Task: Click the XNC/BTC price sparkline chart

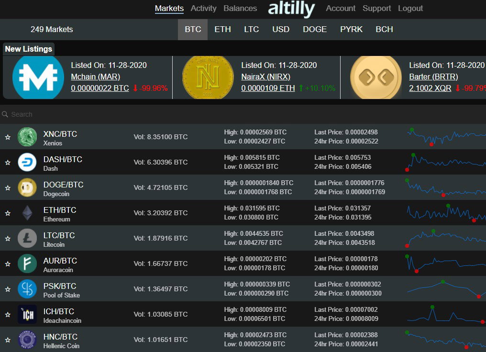Action: 446,137
